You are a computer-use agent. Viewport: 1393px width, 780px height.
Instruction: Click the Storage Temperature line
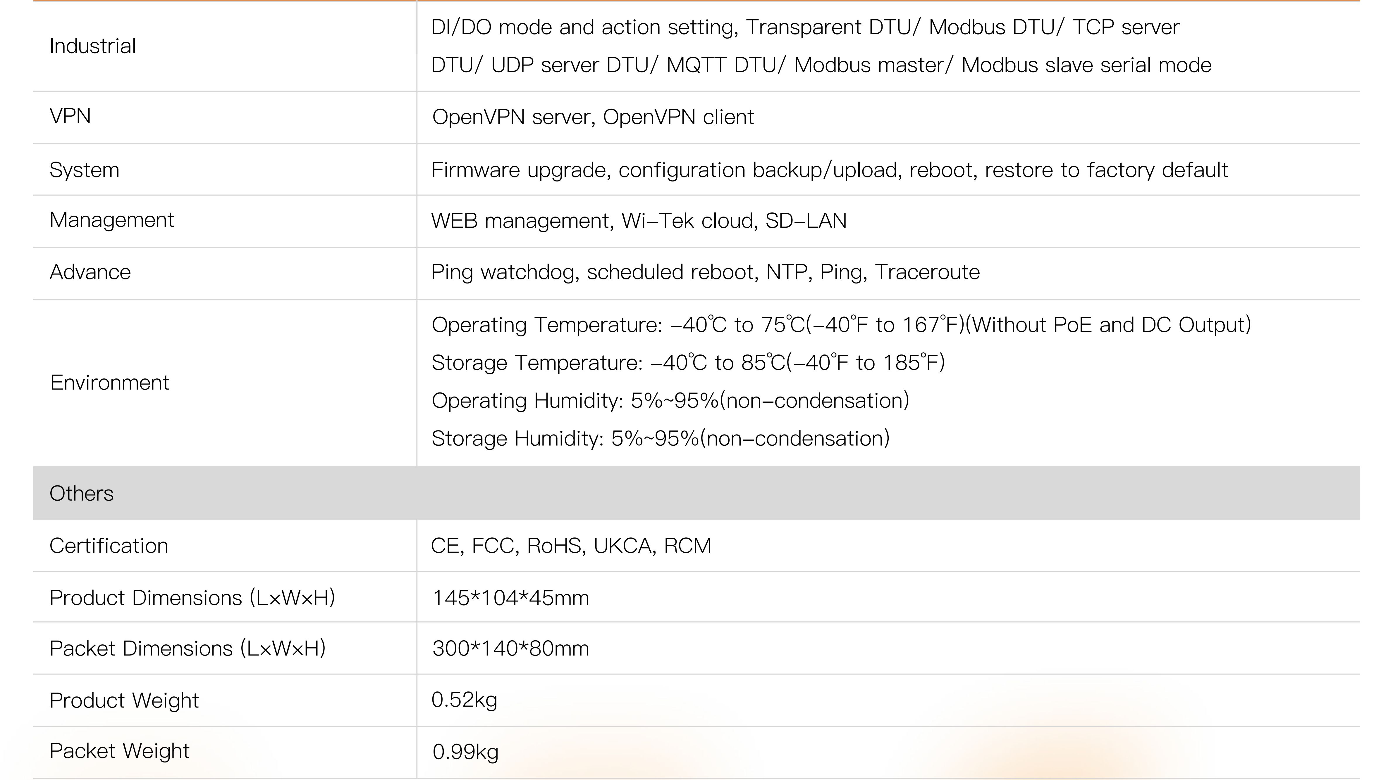pos(688,363)
